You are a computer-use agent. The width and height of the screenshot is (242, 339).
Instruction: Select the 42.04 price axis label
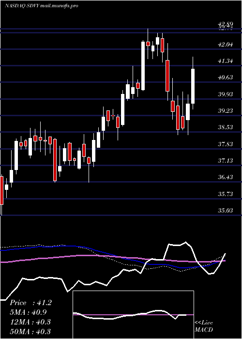pos(226,45)
